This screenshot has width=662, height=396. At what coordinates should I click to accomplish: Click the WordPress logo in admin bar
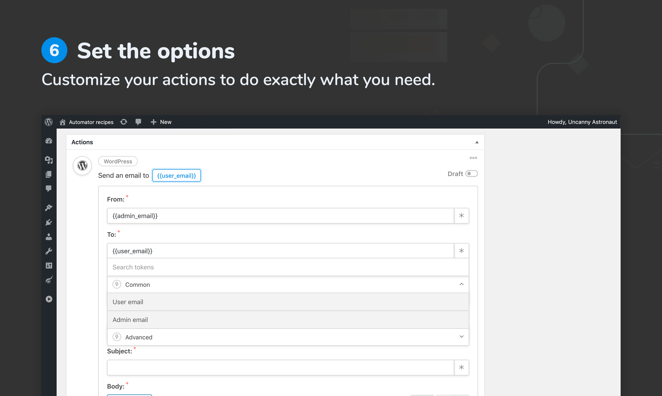[49, 122]
